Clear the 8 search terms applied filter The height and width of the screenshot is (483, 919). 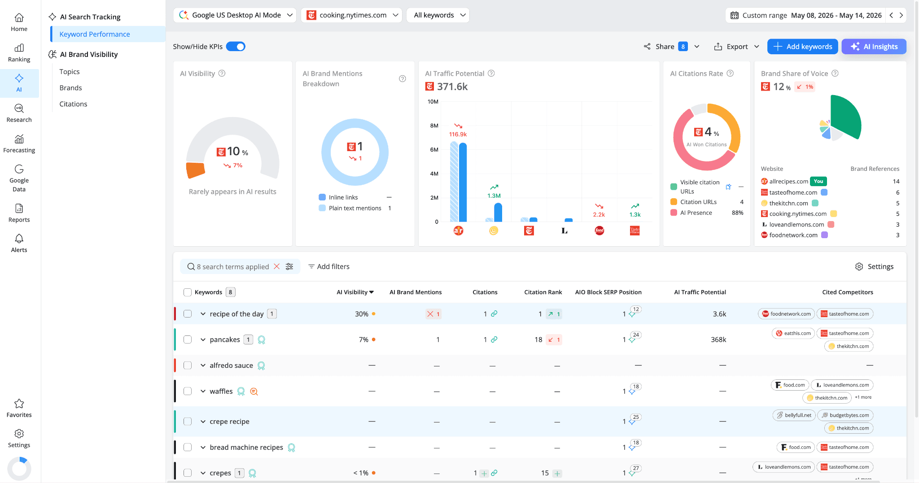click(x=277, y=266)
